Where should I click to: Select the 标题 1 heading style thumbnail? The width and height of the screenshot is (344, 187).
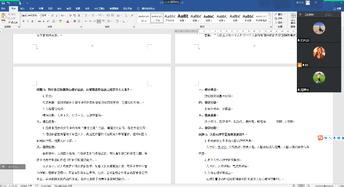pos(183,18)
